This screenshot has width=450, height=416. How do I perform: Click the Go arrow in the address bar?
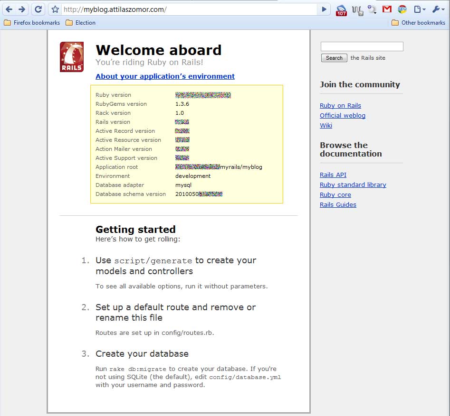click(324, 9)
